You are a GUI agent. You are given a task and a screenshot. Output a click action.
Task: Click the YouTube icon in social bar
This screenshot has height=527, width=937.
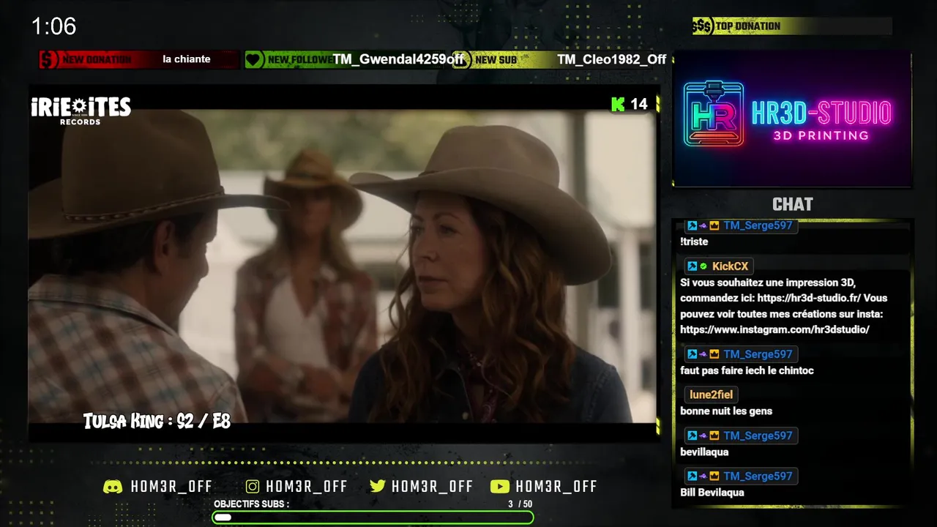pos(500,487)
